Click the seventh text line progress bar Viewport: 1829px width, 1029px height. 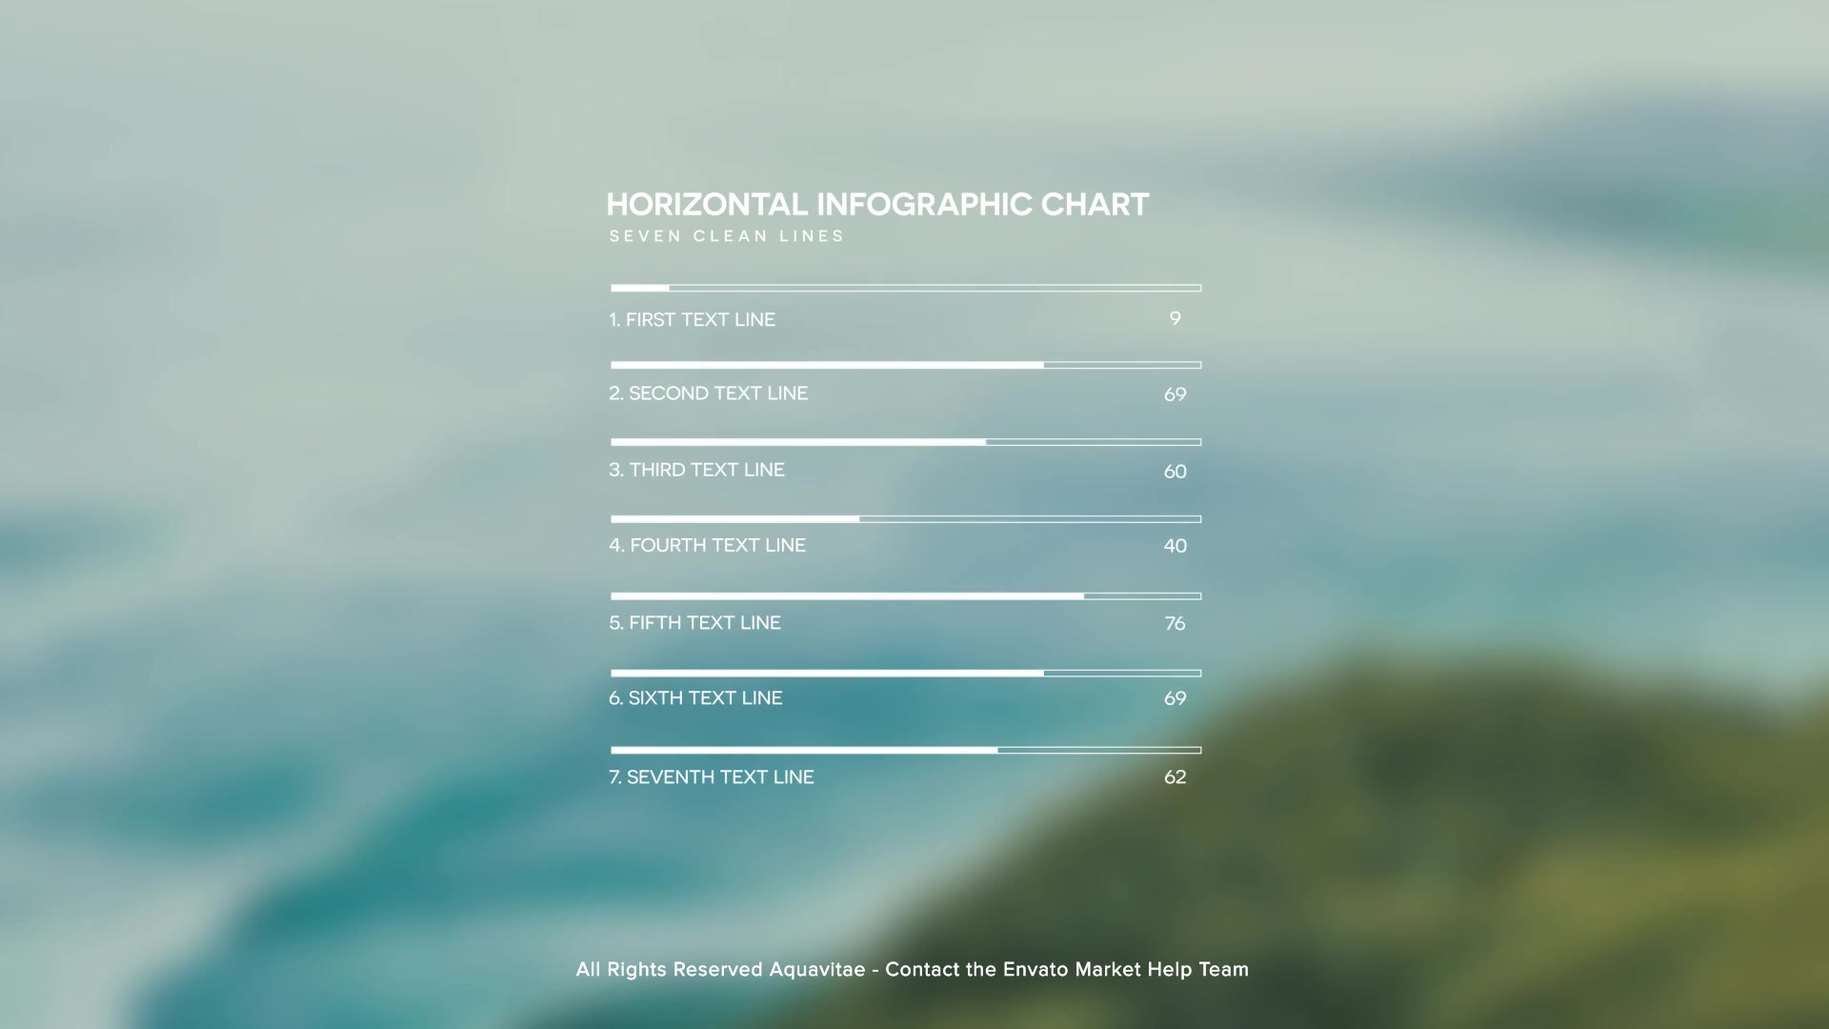tap(906, 751)
